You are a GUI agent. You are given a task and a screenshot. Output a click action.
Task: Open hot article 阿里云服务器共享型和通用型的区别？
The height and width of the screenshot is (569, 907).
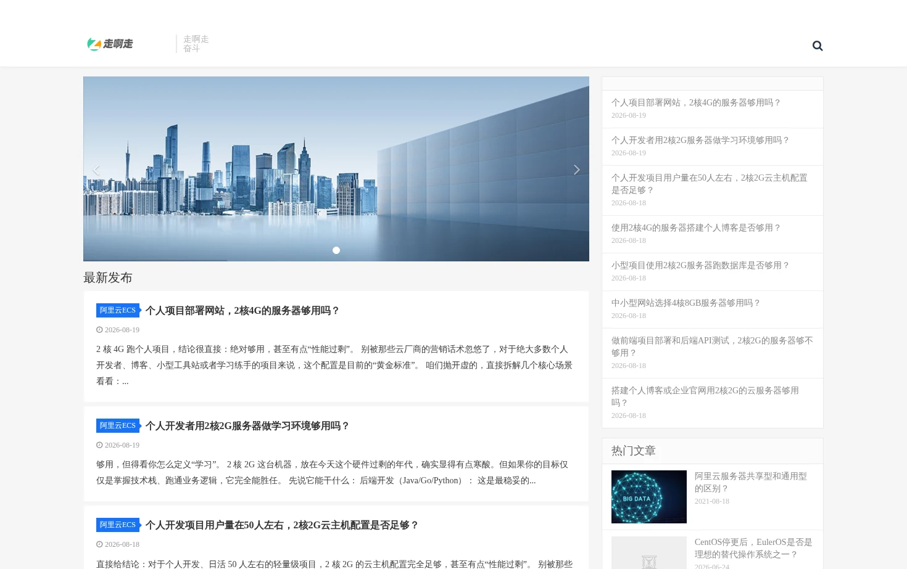click(x=751, y=483)
